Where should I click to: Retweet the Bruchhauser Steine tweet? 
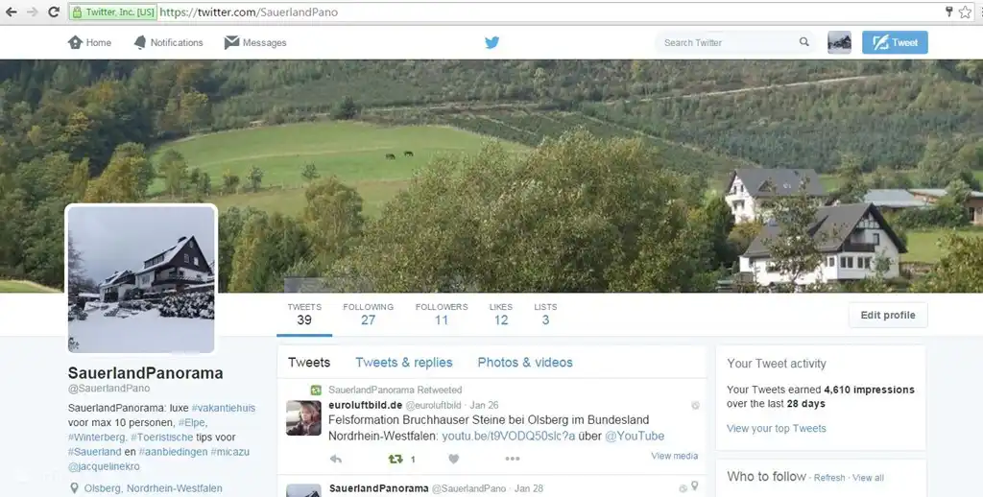tap(395, 459)
